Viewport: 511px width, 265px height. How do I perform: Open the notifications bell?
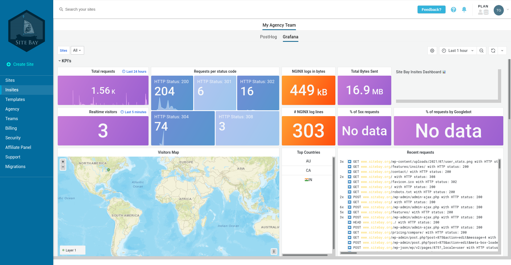coord(464,10)
